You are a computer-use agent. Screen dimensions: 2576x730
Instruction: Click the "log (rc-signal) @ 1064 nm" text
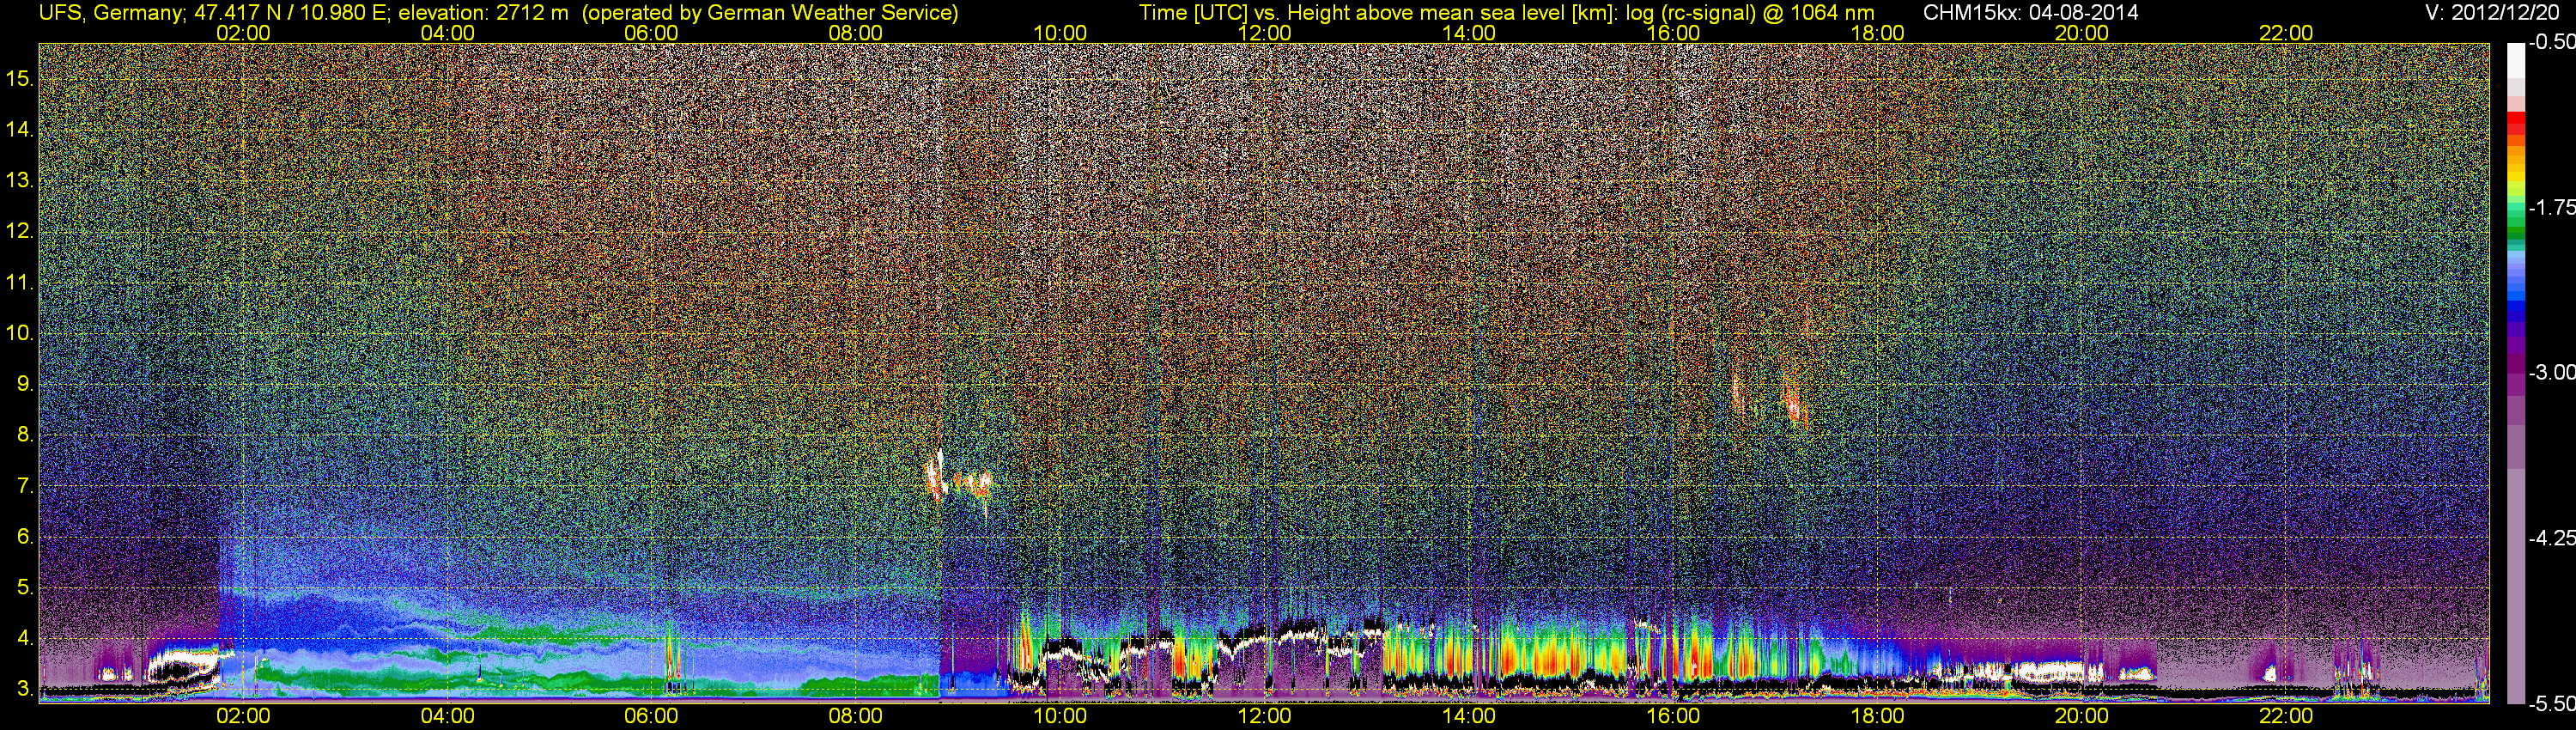pos(1749,13)
